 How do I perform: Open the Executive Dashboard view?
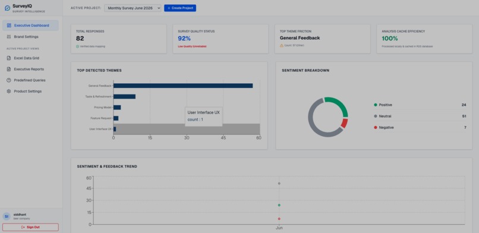click(30, 26)
